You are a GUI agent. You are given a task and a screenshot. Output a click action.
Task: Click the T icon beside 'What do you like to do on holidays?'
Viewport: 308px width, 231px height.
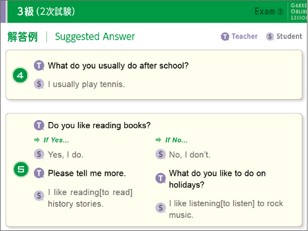click(x=160, y=178)
